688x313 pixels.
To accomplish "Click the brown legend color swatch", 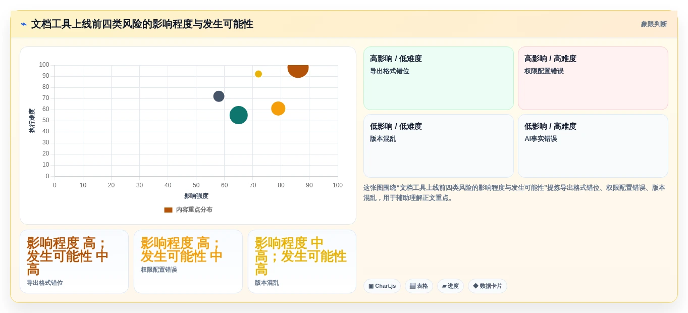I will click(168, 210).
